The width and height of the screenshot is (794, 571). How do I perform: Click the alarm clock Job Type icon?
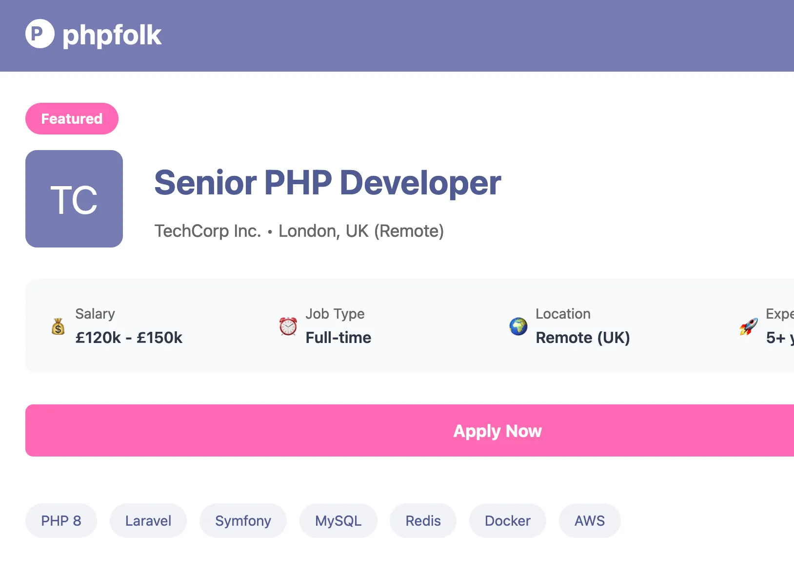coord(288,326)
